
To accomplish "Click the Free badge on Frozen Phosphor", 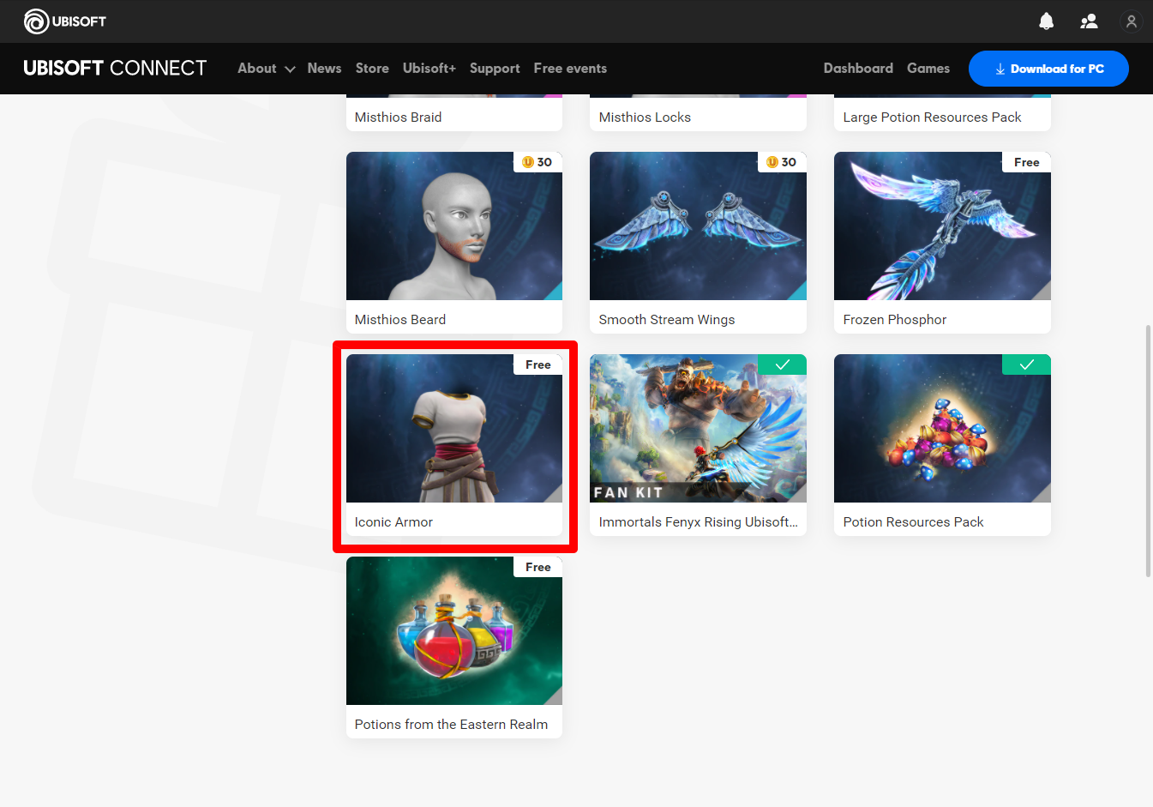I will [1026, 162].
